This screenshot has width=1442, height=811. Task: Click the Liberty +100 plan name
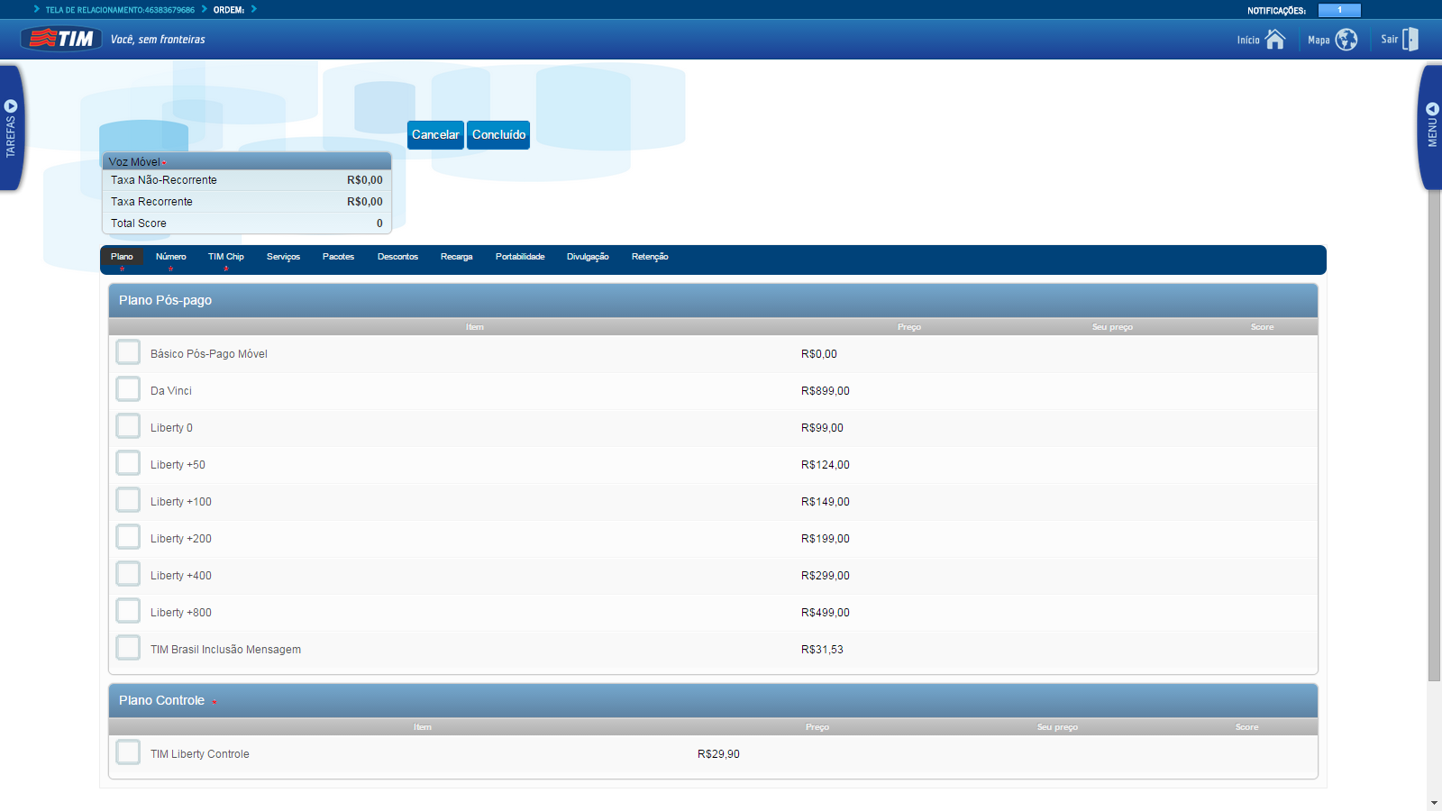181,502
